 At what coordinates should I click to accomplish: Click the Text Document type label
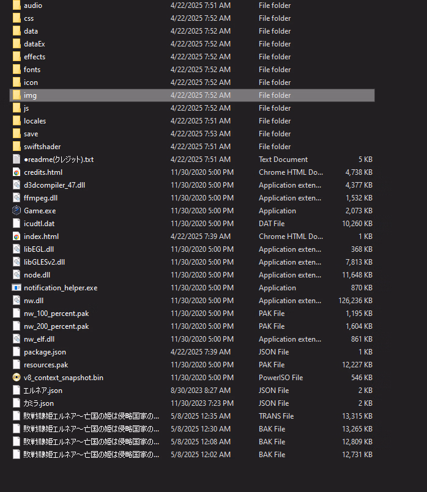(283, 160)
